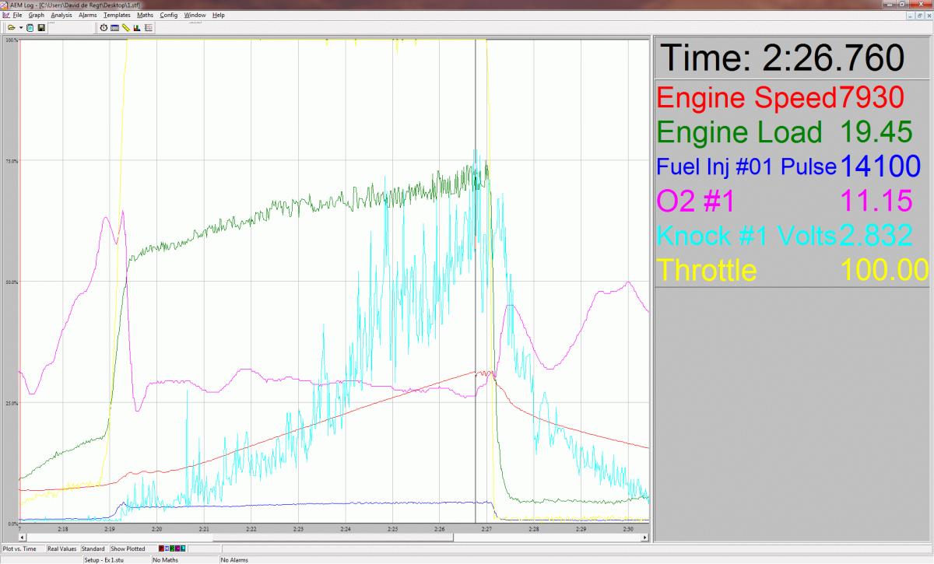
Task: Click the clipboard icon beside open dropdown
Action: [30, 28]
